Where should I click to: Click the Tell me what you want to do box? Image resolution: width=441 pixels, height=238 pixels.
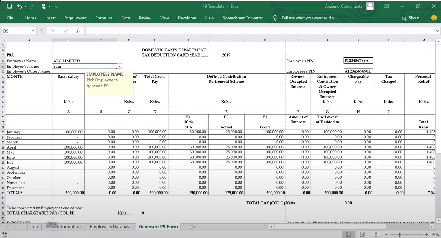coord(308,18)
